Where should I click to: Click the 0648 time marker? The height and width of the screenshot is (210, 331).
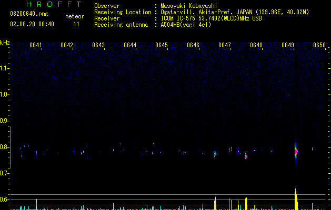256,45
